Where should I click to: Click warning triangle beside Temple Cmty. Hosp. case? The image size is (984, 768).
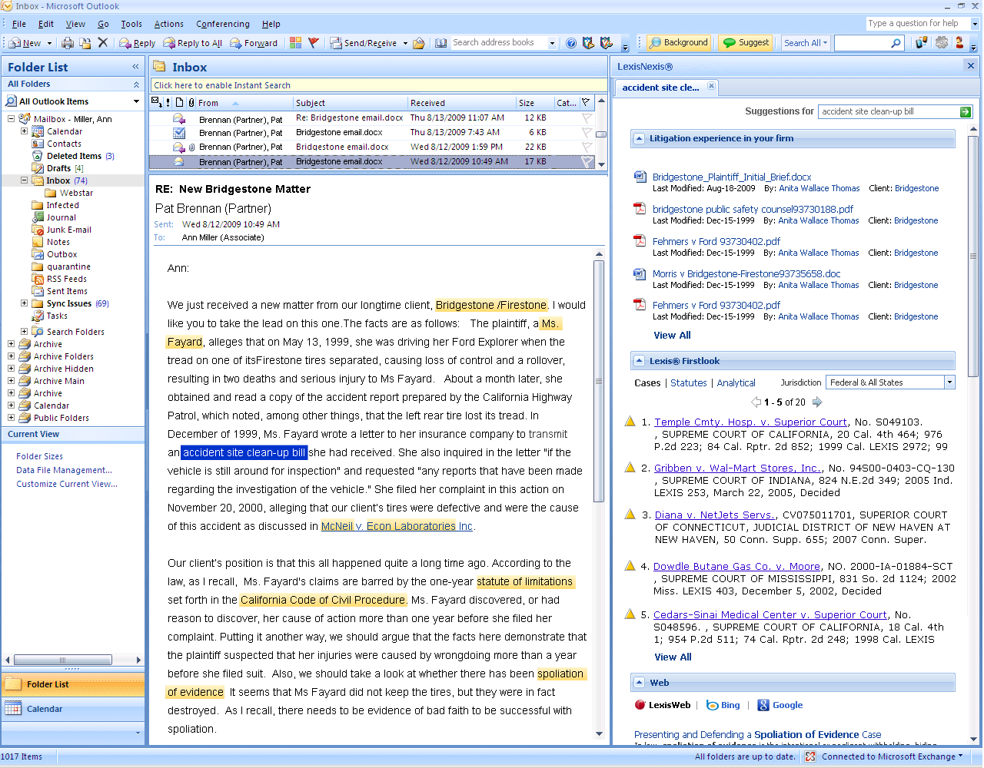[x=630, y=421]
